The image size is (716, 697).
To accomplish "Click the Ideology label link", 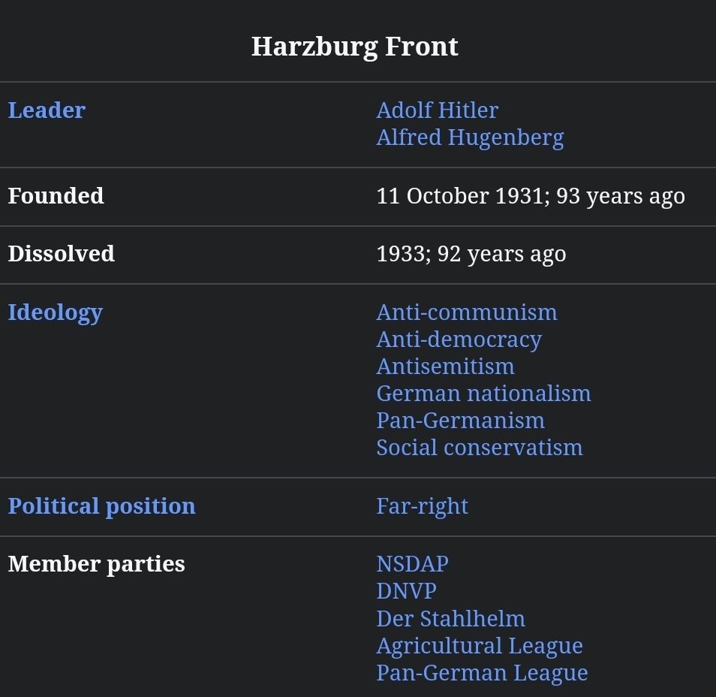I will 55,312.
